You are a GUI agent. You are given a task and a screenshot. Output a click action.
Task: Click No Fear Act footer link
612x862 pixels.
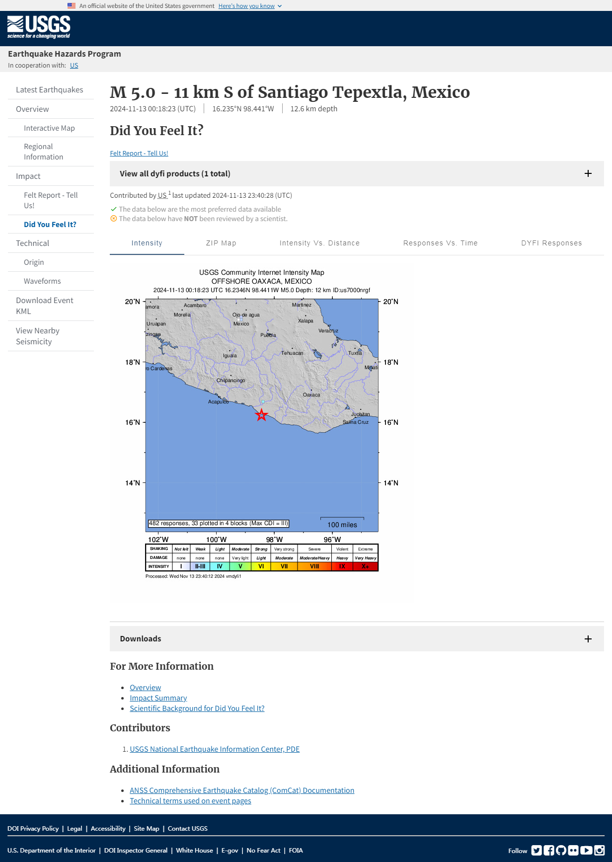coord(263,851)
